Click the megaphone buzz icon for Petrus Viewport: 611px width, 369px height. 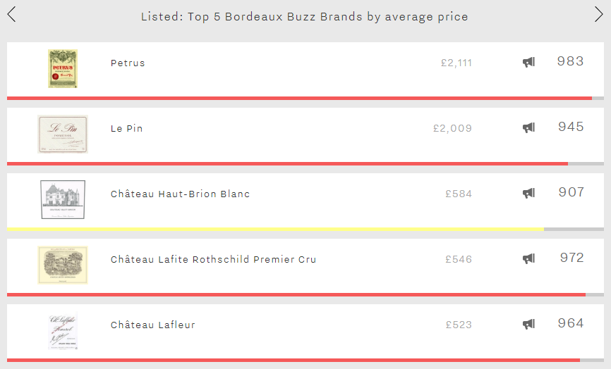pos(528,62)
